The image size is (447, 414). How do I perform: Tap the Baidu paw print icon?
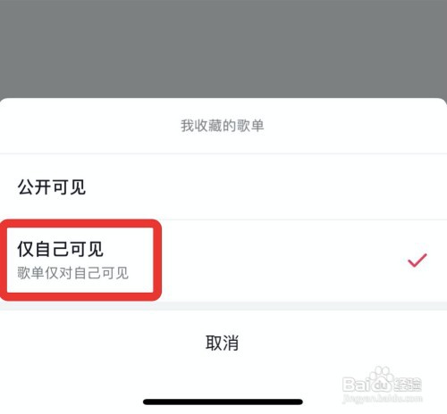click(381, 376)
